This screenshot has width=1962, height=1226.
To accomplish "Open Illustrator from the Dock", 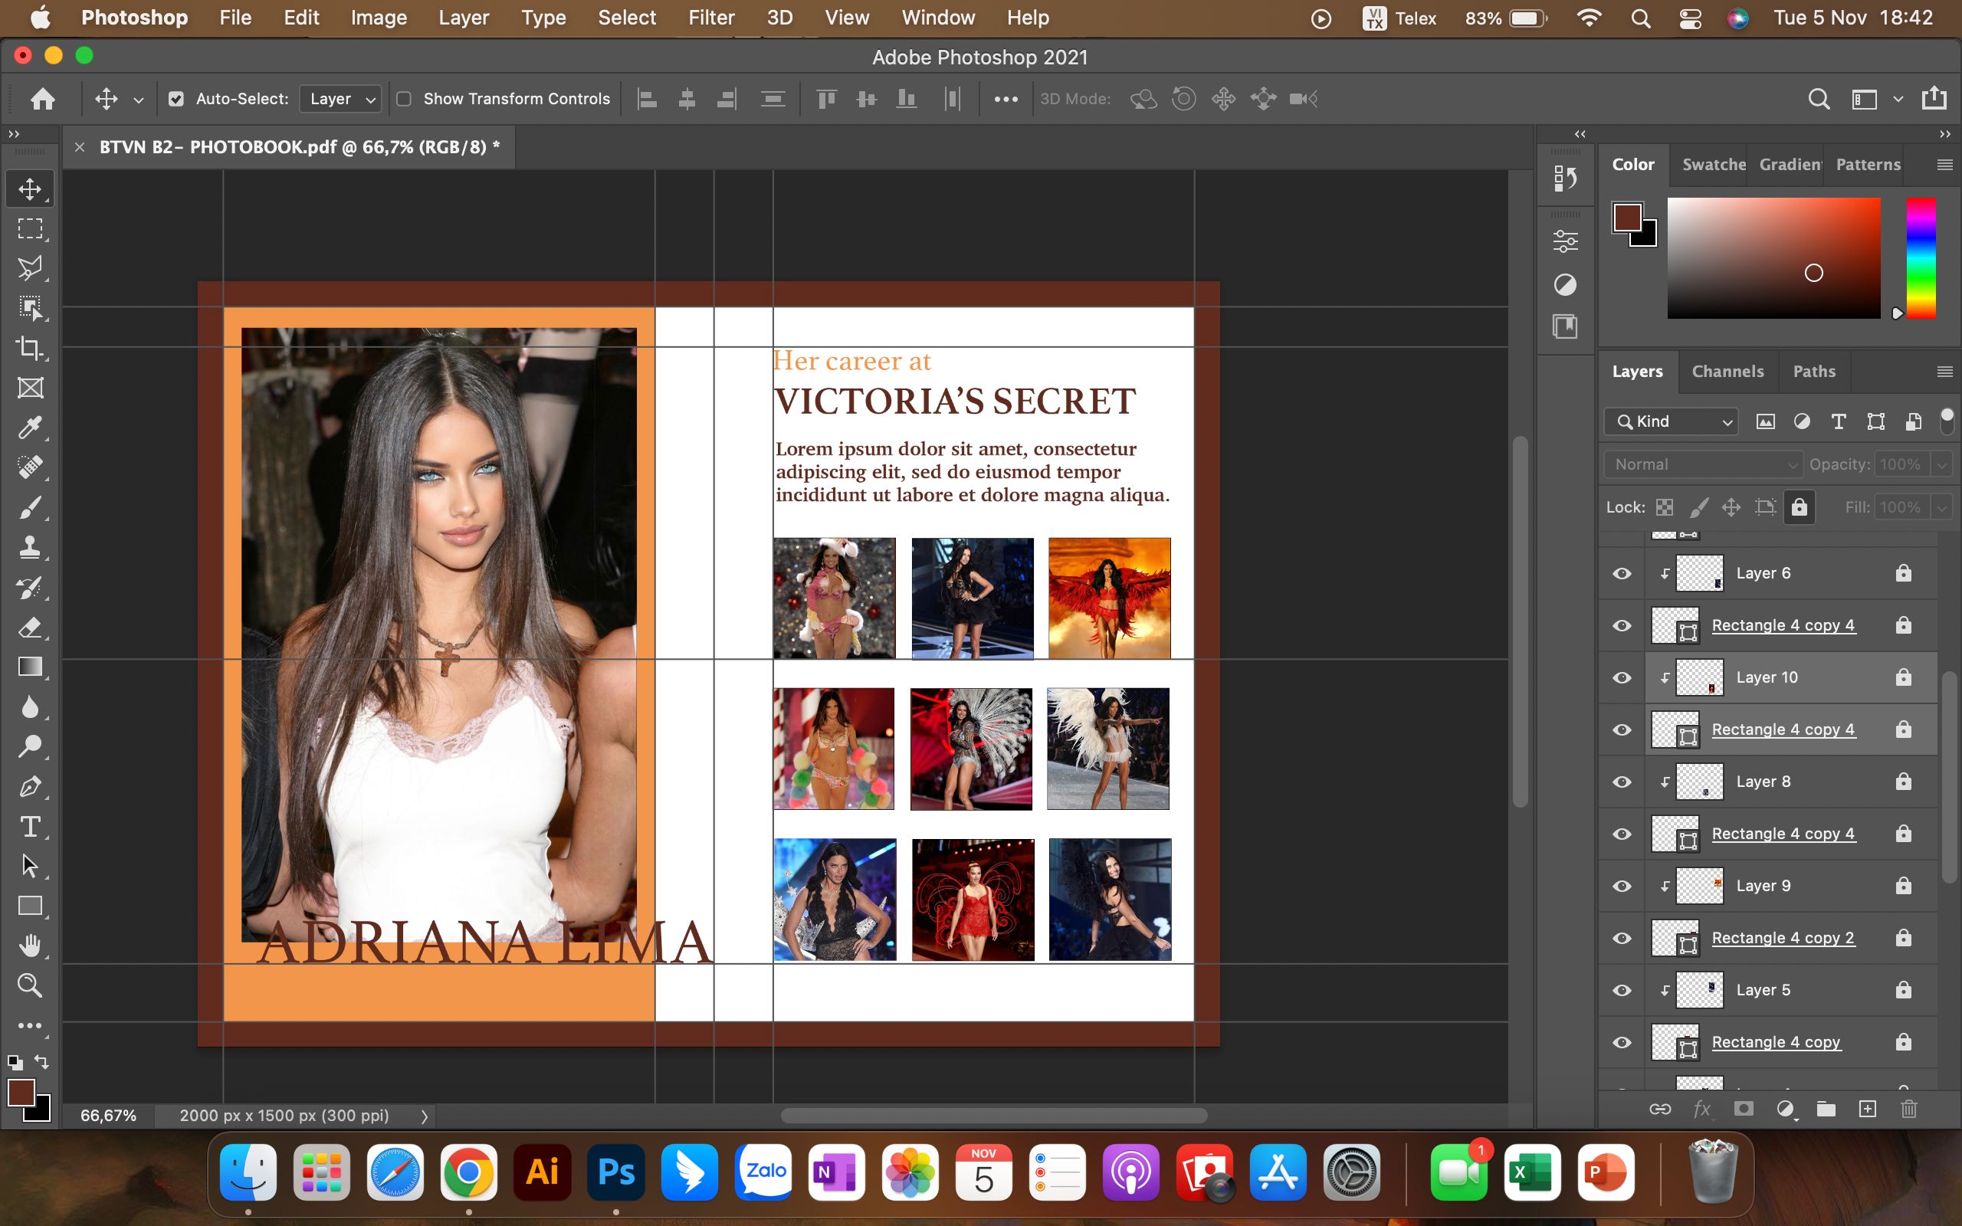I will (543, 1172).
